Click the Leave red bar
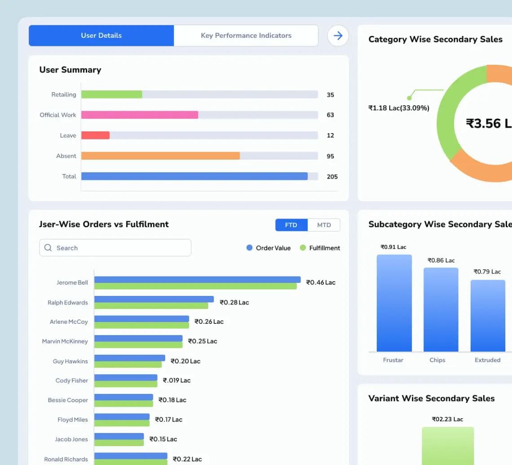Screen dimensions: 512x465 pyautogui.click(x=95, y=135)
